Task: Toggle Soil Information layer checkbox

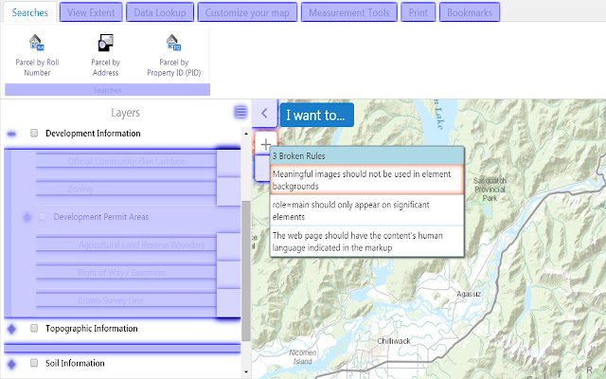Action: pyautogui.click(x=34, y=363)
